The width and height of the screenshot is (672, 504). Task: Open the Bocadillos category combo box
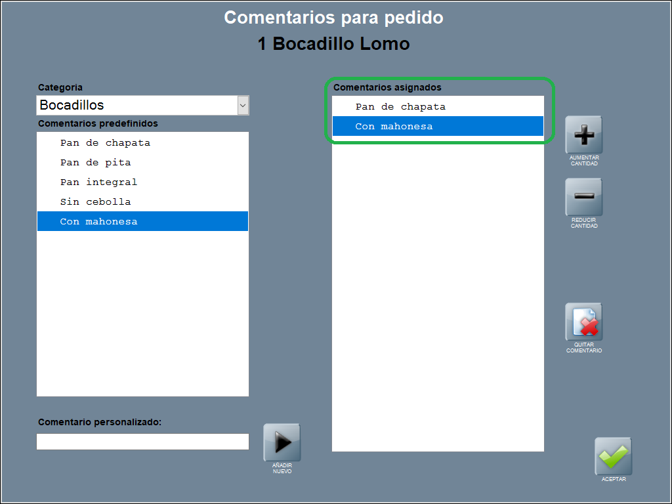coord(136,105)
